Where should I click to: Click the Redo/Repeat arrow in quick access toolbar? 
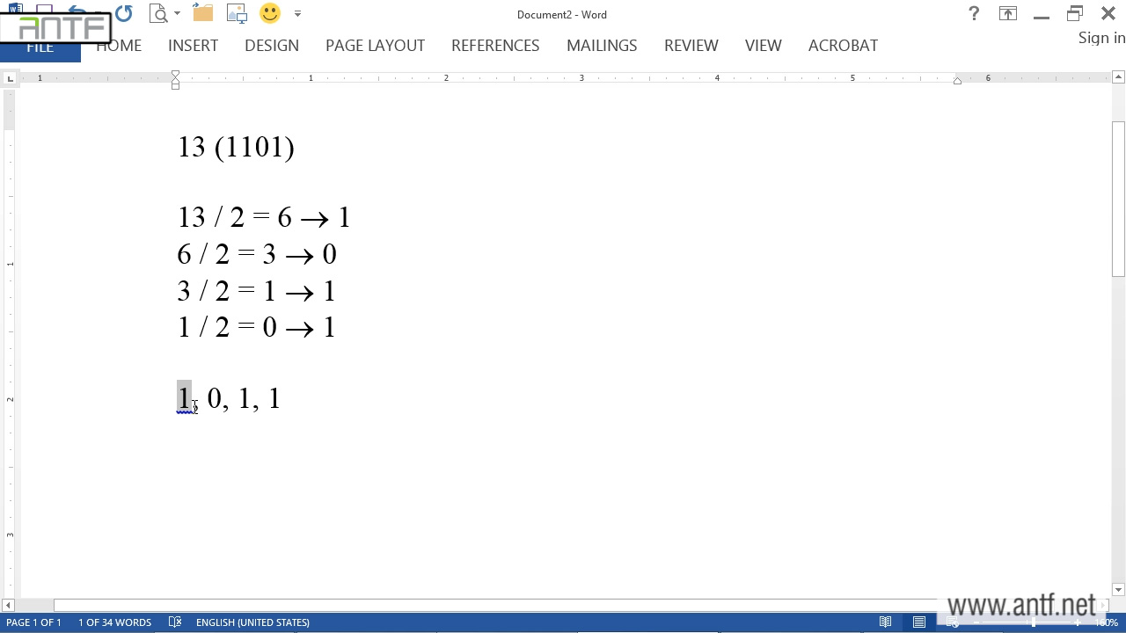[124, 13]
